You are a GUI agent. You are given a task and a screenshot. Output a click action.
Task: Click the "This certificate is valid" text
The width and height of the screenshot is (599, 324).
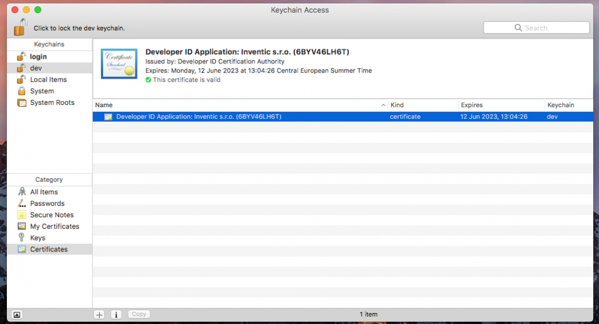point(187,80)
